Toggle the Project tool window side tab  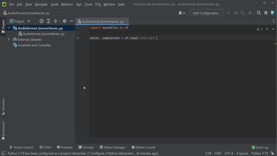click(3, 26)
